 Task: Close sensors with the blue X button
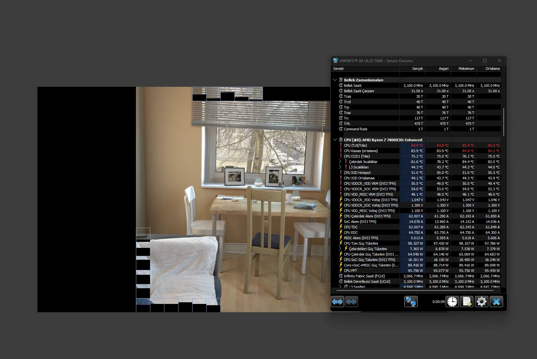[496, 302]
